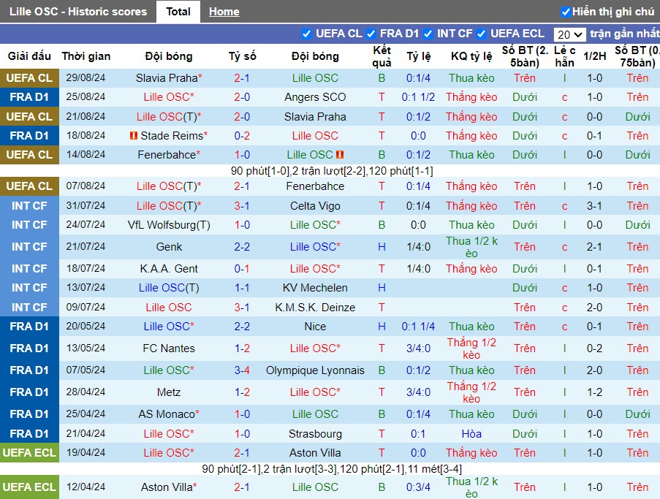The width and height of the screenshot is (660, 499).
Task: Click the Giải đấu column header
Action: click(29, 56)
